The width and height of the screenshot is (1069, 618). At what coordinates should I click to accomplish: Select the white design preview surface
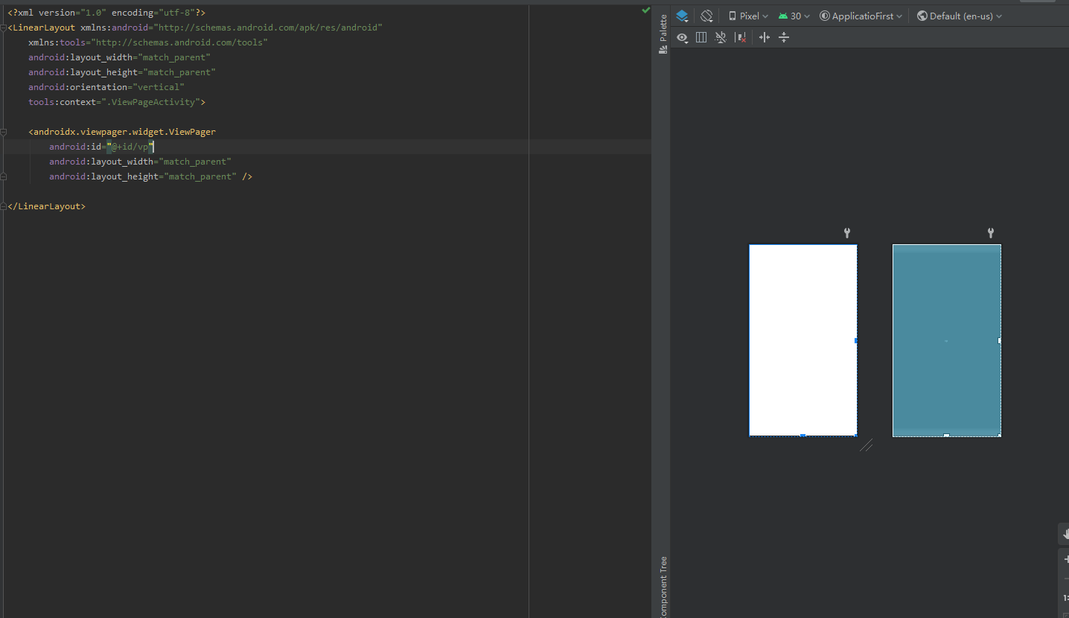tap(802, 340)
